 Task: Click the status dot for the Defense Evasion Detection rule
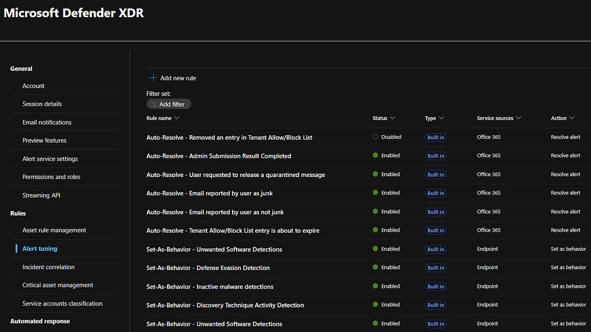coord(375,268)
